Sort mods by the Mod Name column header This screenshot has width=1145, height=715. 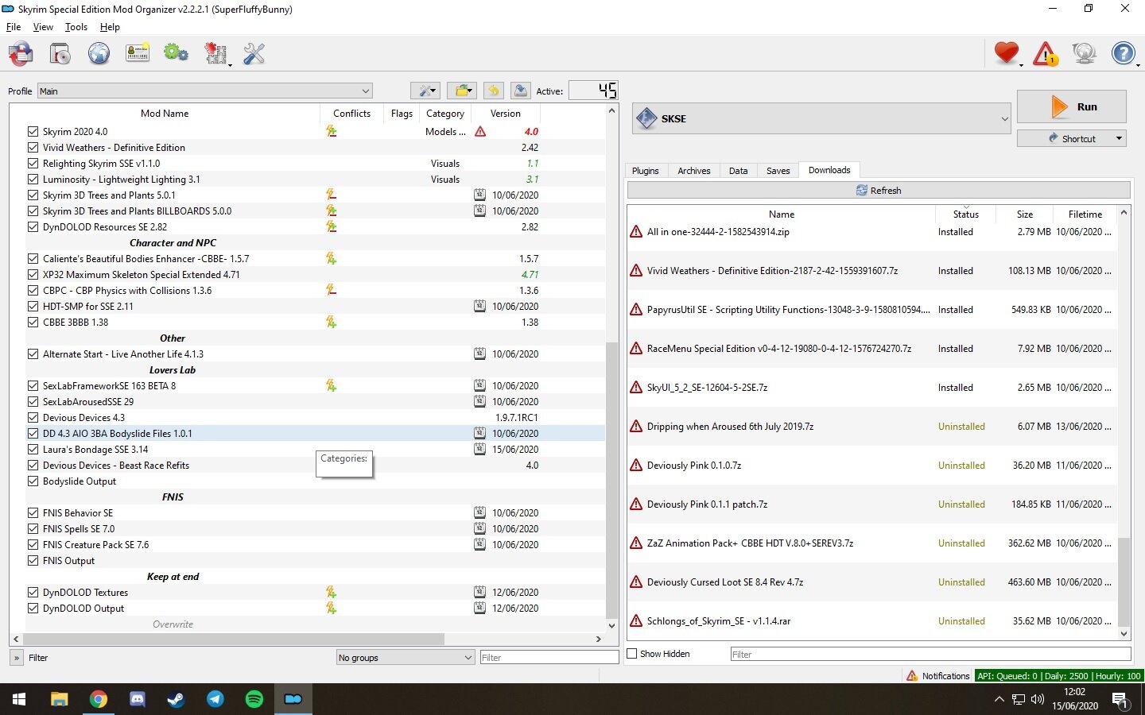[165, 114]
